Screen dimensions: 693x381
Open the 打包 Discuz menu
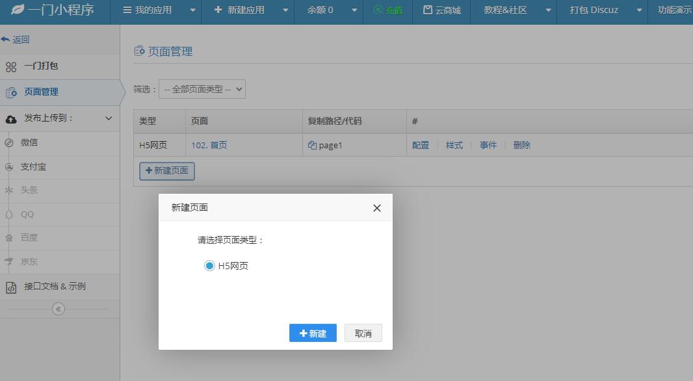pyautogui.click(x=594, y=10)
